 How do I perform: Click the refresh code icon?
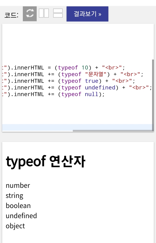pyautogui.click(x=30, y=14)
